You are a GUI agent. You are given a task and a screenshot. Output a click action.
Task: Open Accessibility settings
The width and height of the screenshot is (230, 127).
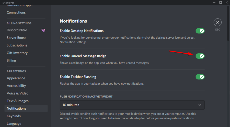click(16, 86)
